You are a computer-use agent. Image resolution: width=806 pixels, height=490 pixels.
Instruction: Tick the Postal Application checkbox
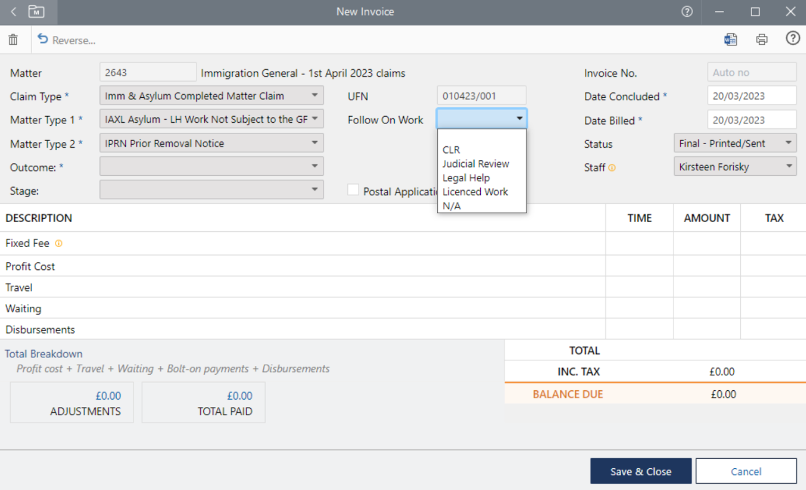tap(353, 190)
